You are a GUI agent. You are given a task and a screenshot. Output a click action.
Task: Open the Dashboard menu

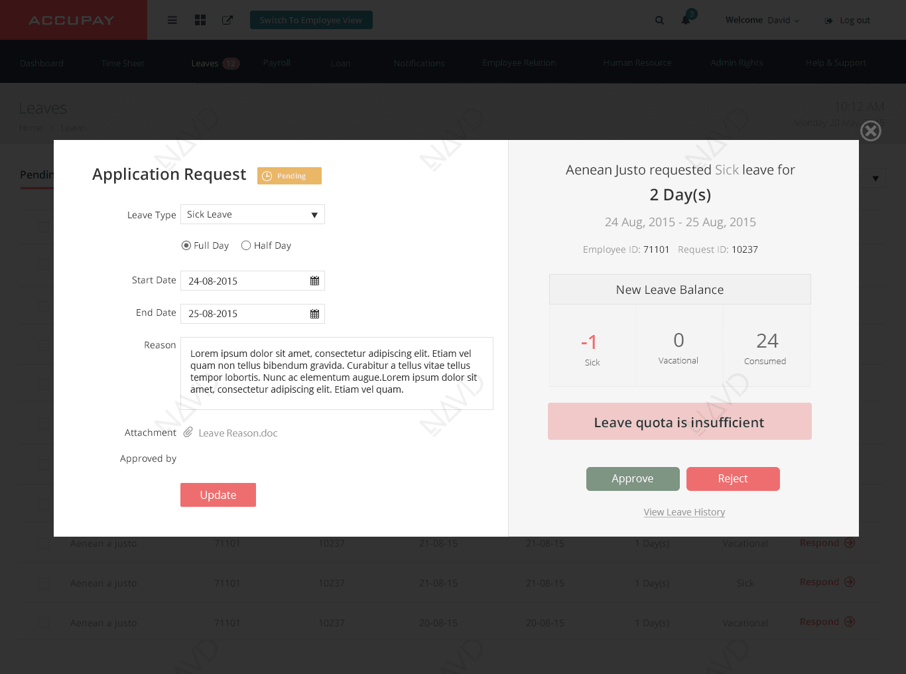pyautogui.click(x=42, y=63)
